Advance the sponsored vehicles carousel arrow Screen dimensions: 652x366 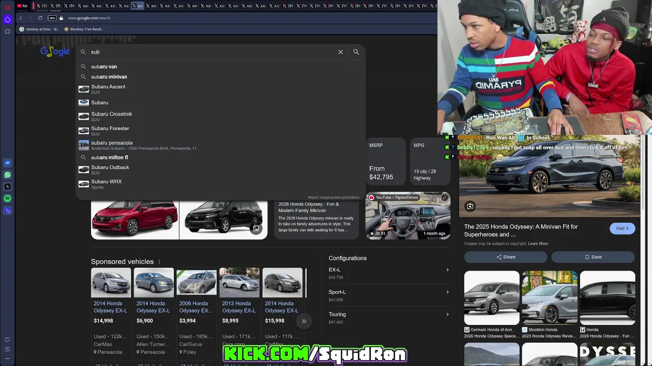pos(304,321)
